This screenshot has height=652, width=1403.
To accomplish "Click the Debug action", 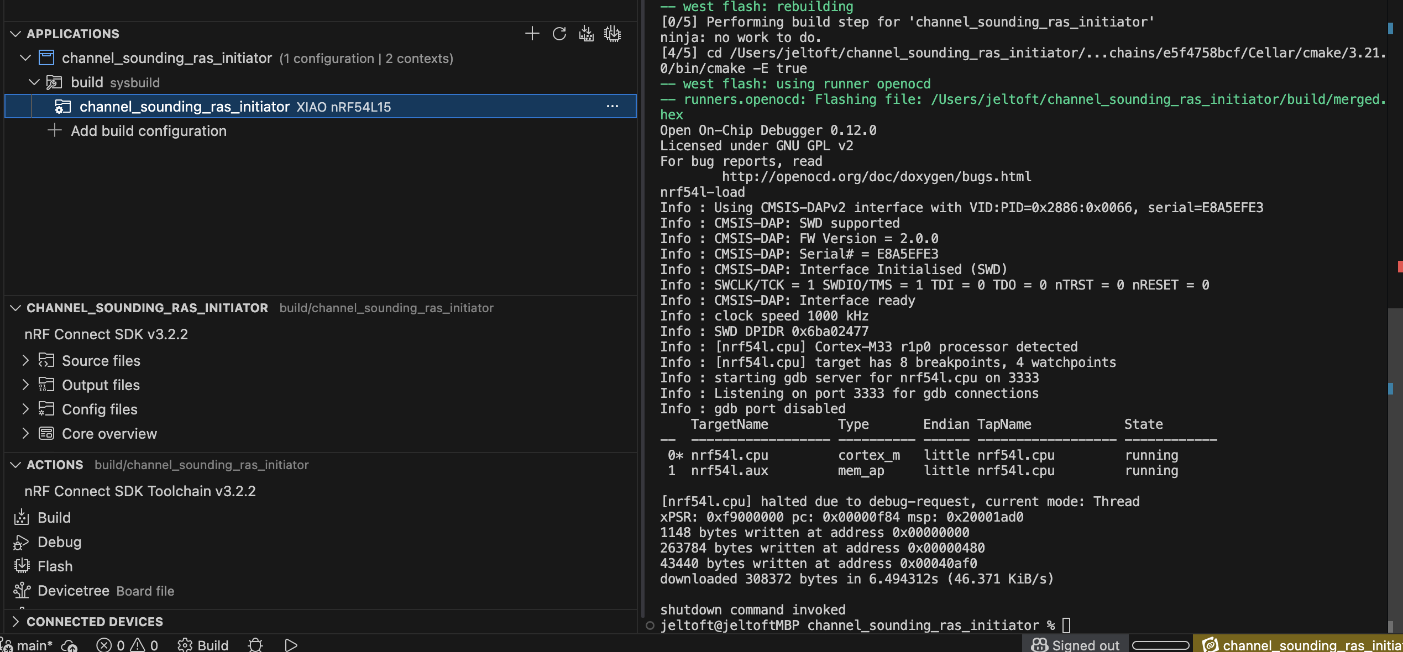I will pyautogui.click(x=59, y=542).
